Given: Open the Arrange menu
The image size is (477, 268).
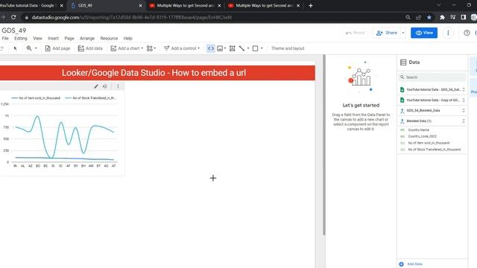Looking at the screenshot, I should point(87,38).
